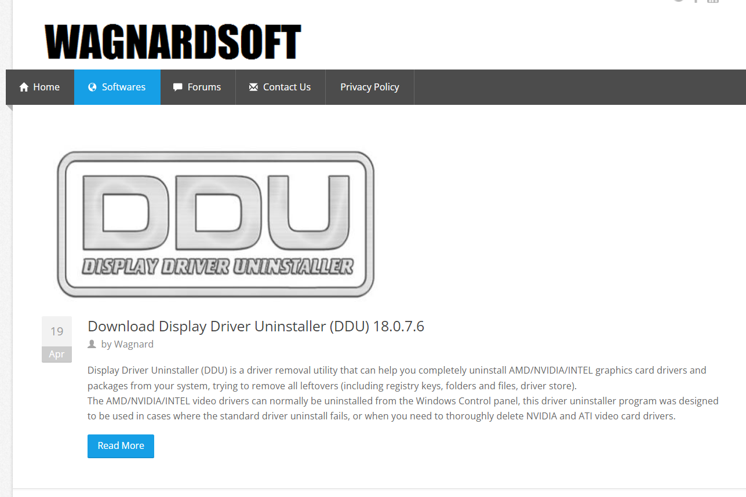Click the envelope icon beside Contact Us
Image resolution: width=746 pixels, height=497 pixels.
[253, 87]
